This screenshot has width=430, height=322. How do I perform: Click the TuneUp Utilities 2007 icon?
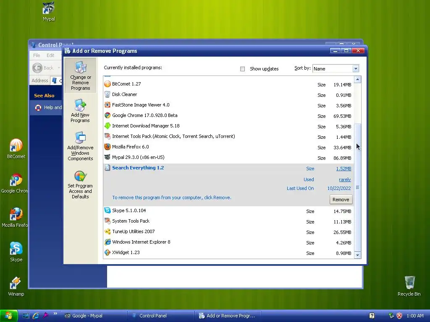tap(107, 231)
